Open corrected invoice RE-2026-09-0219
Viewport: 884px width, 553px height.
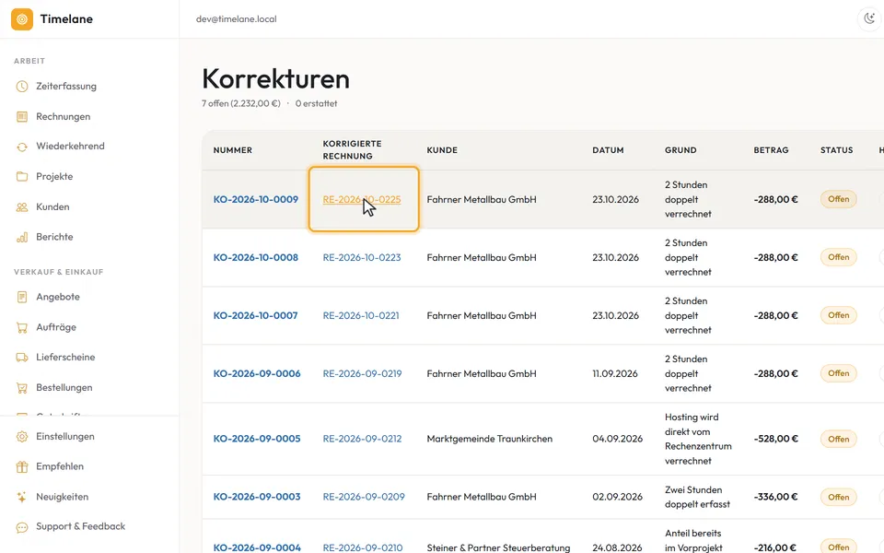pos(362,373)
